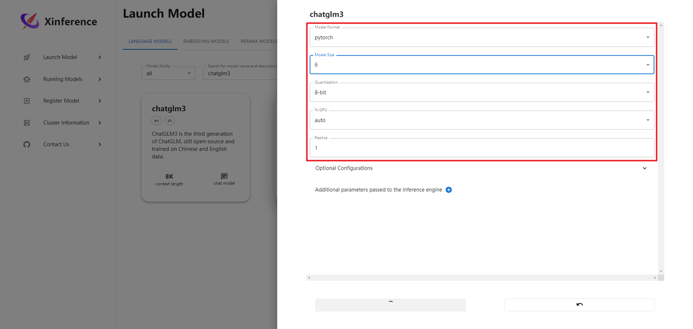
Task: Open the Model Format dropdown
Action: point(481,37)
